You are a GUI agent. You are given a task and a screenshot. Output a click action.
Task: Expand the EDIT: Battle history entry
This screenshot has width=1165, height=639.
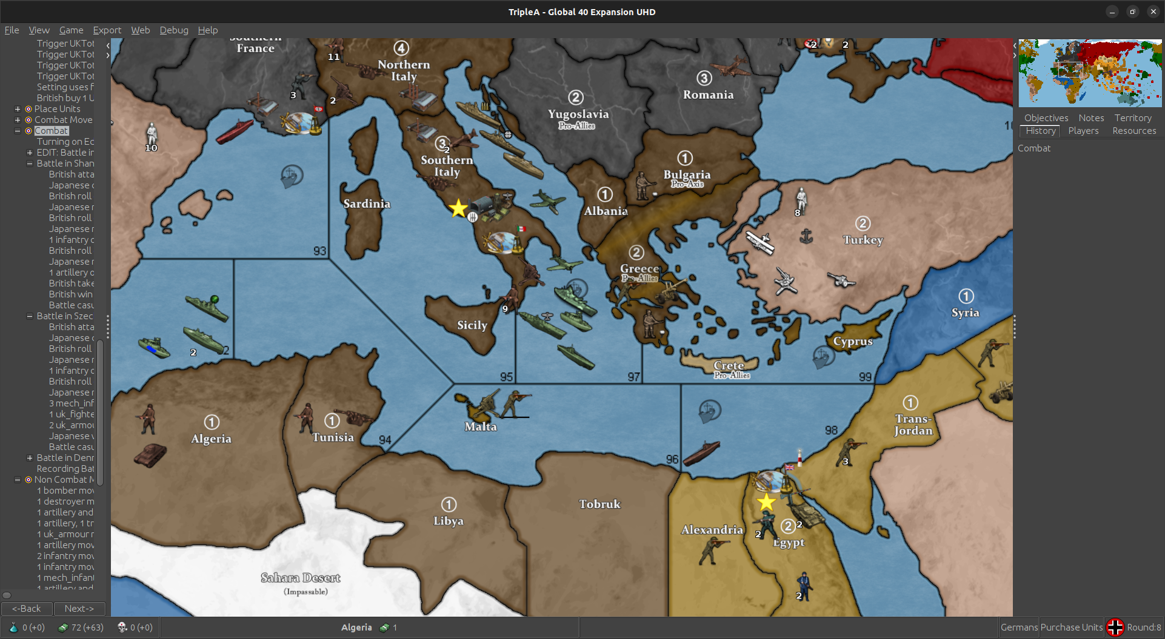click(x=30, y=153)
